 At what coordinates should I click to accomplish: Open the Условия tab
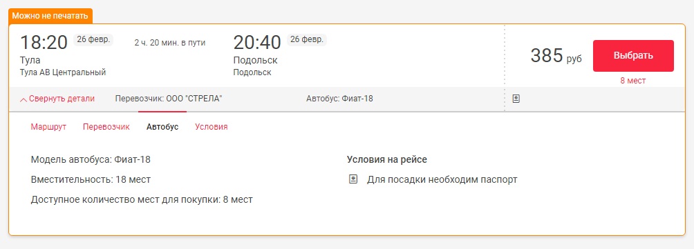point(212,127)
